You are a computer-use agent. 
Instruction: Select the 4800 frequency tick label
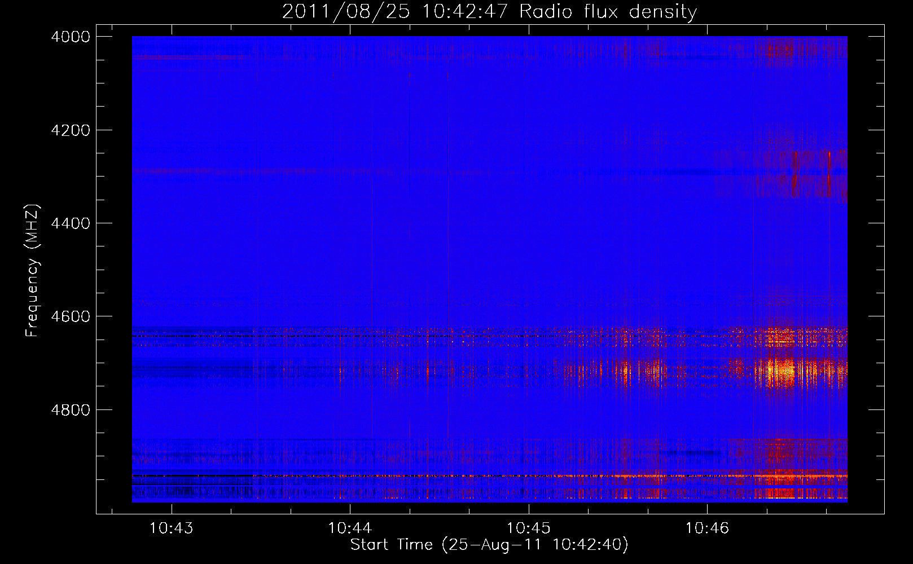tap(71, 410)
